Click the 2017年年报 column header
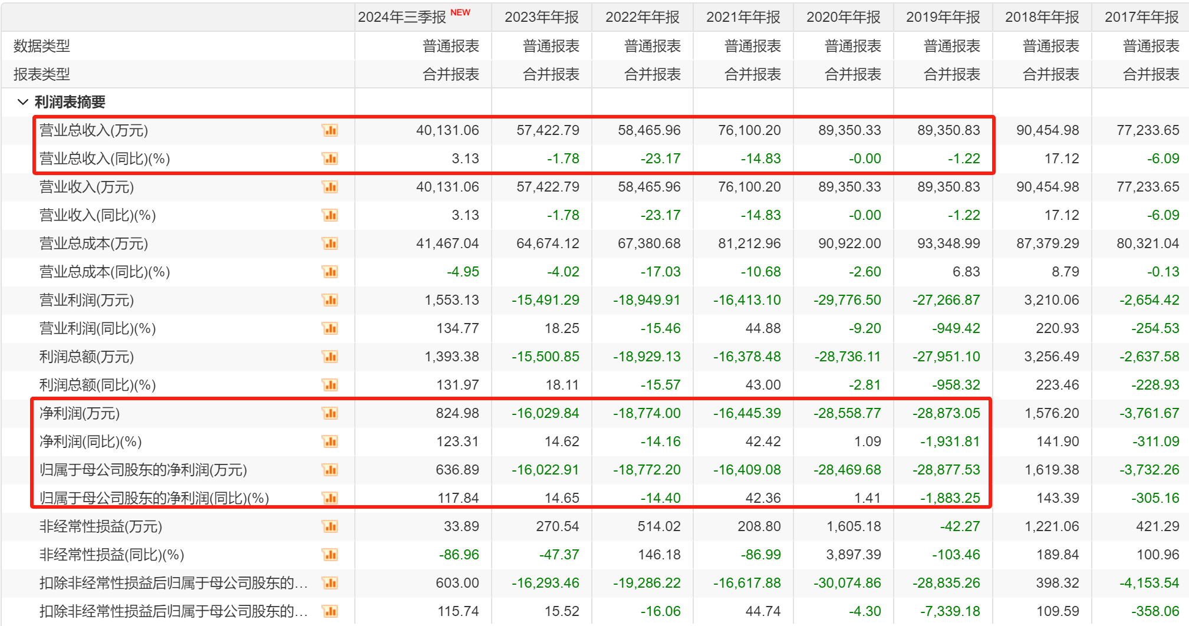This screenshot has width=1189, height=626. point(1141,17)
